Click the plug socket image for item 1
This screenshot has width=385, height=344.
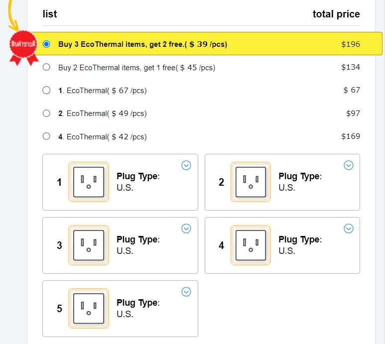(x=89, y=182)
